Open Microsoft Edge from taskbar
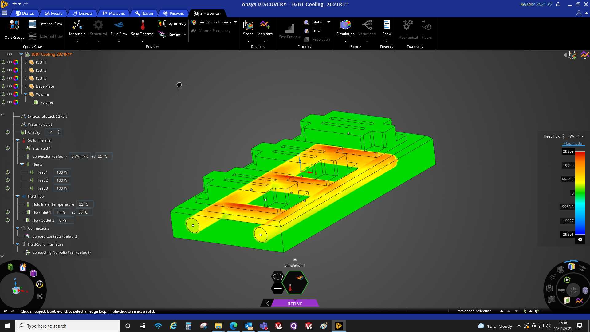The height and width of the screenshot is (332, 590). click(233, 326)
